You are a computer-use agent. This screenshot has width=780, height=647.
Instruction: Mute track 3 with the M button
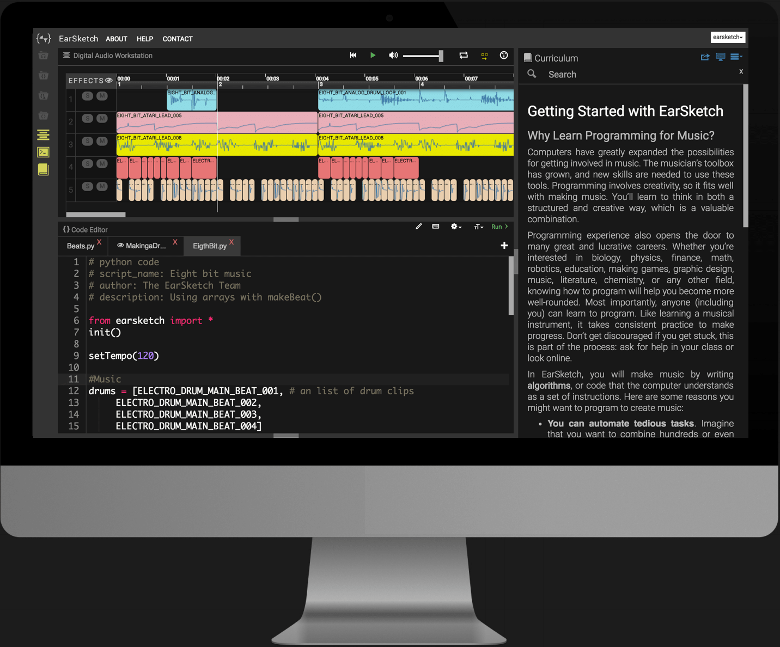(102, 141)
